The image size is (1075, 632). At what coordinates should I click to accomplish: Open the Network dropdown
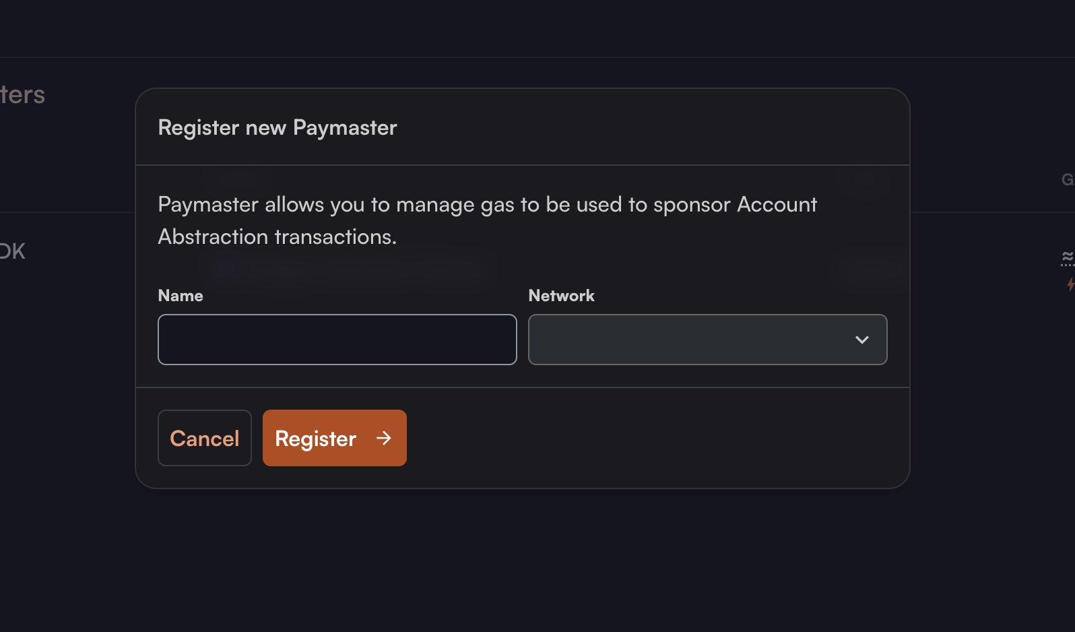tap(707, 340)
